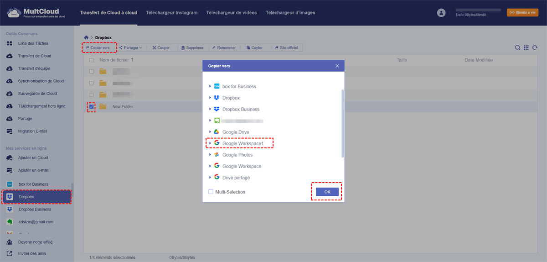Confirm with the OK button
The height and width of the screenshot is (262, 547).
[327, 192]
